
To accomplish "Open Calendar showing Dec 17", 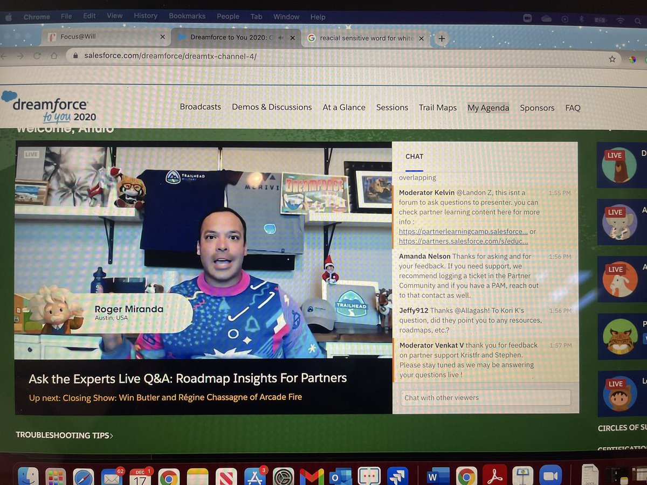I will [x=141, y=477].
